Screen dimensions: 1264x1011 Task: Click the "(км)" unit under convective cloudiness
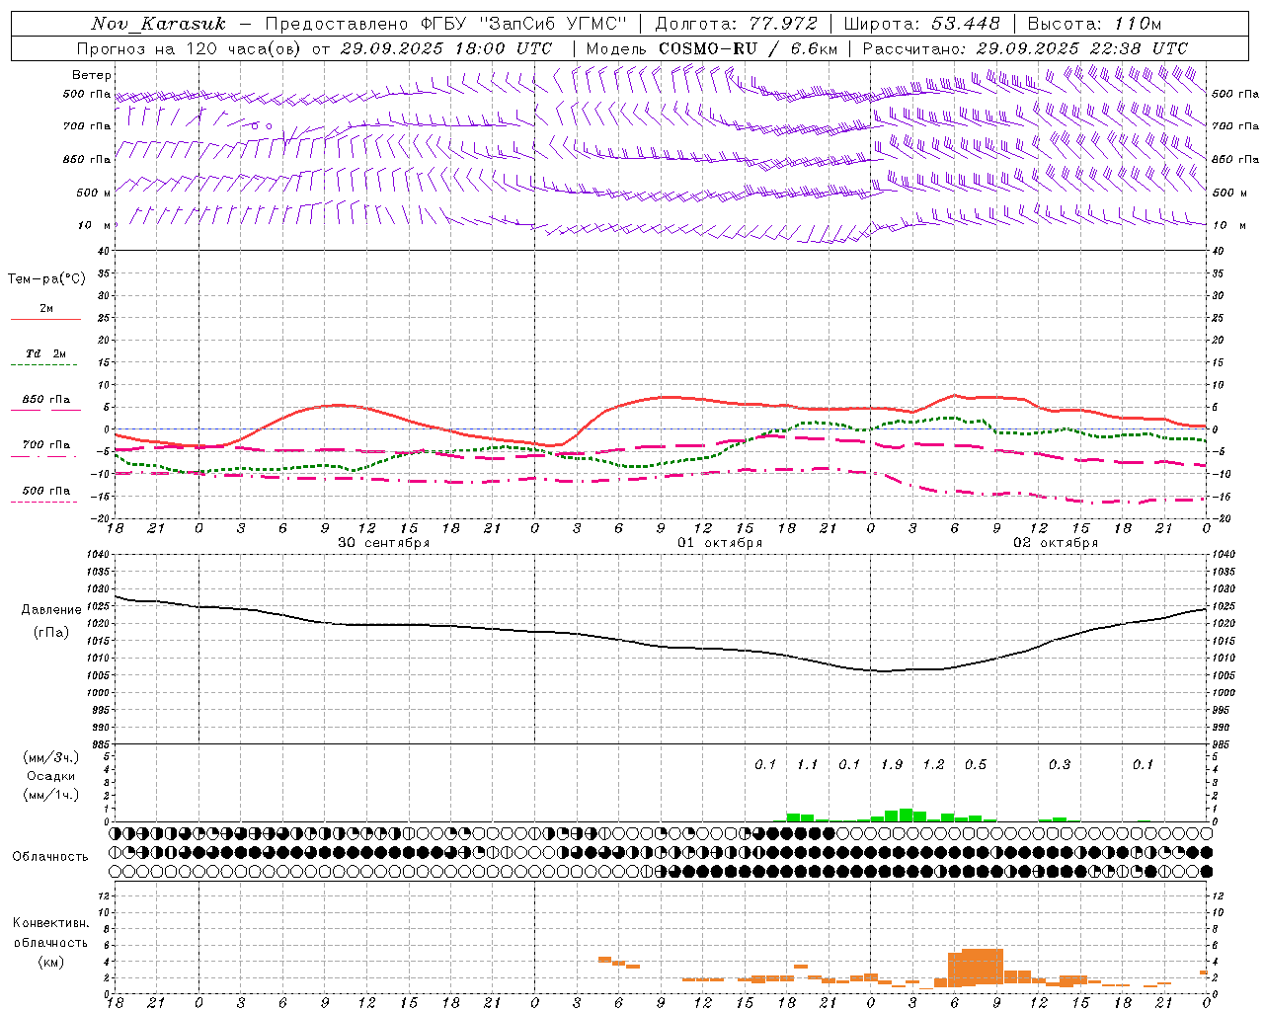[51, 962]
